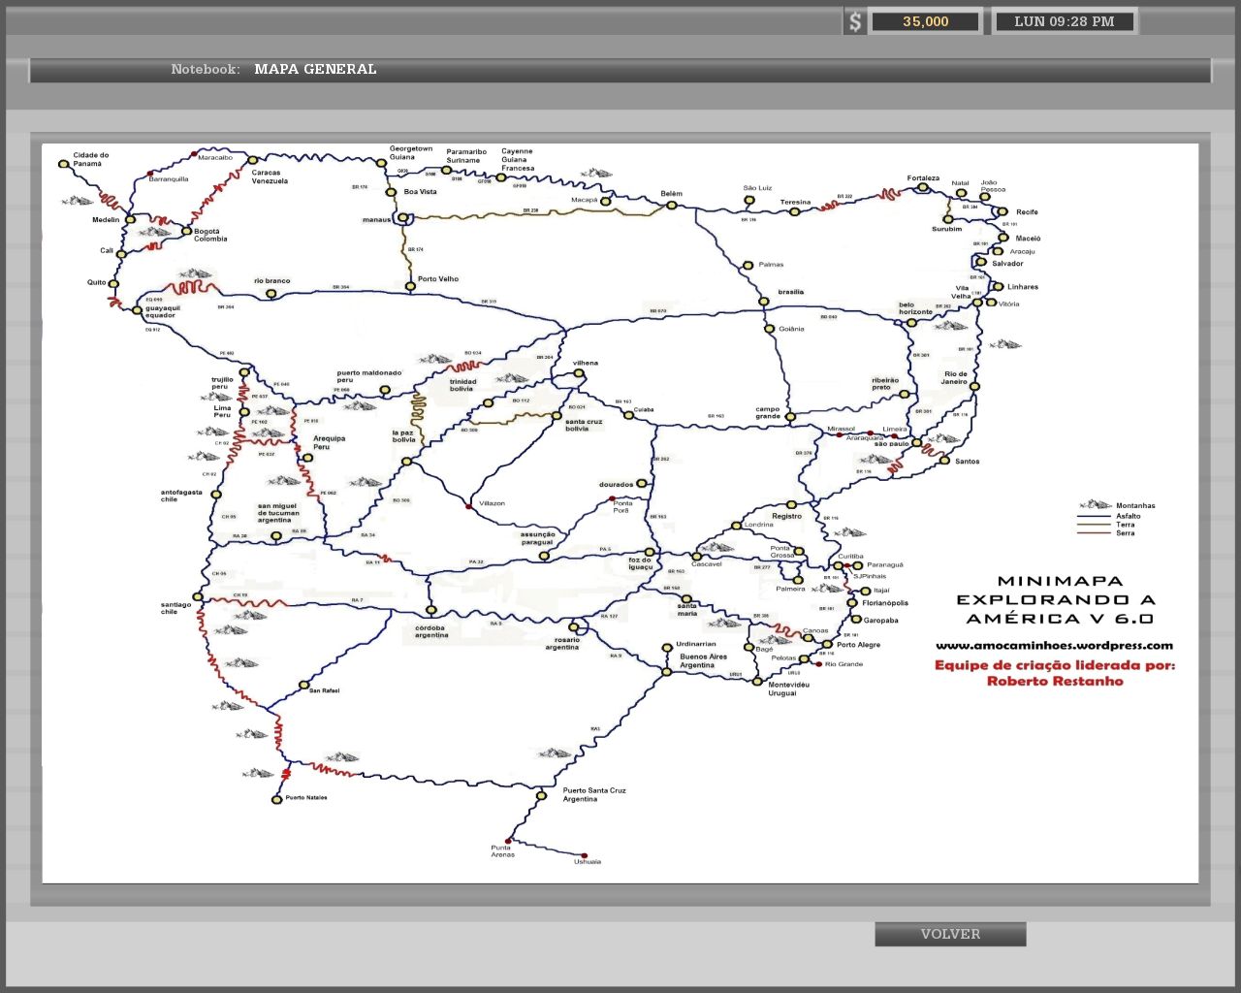Select the Puerto Santa Cruz city marker
The width and height of the screenshot is (1241, 993).
[542, 796]
